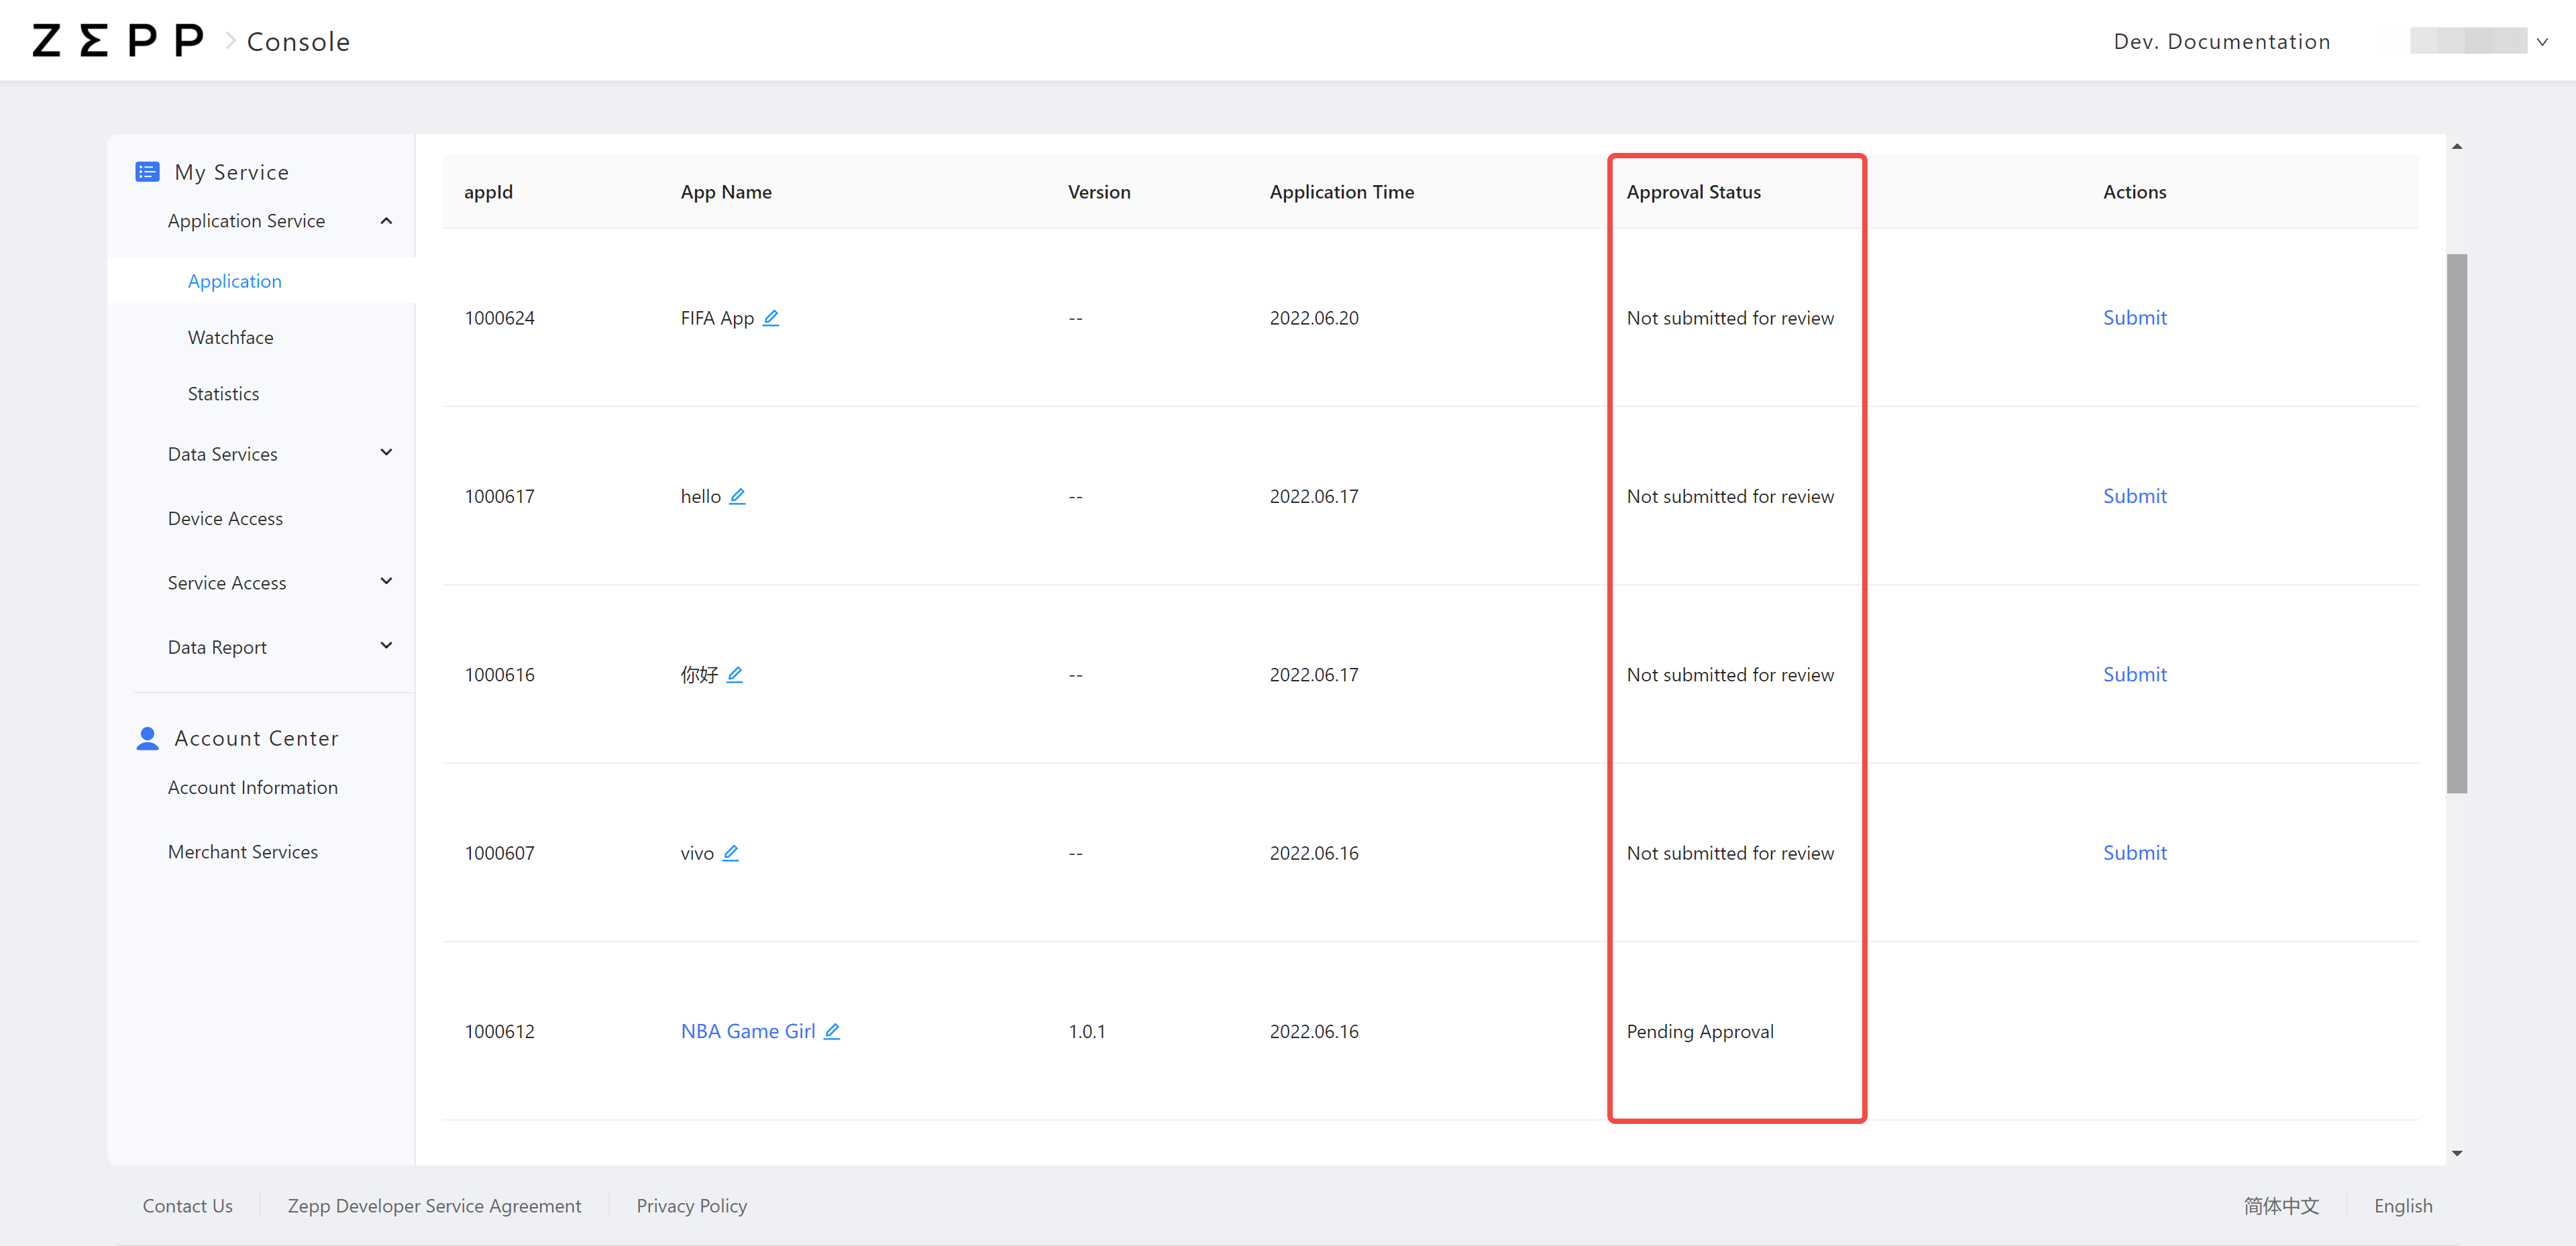Click the scroll-down arrow on the scrollbar
The width and height of the screenshot is (2576, 1246).
(x=2458, y=1152)
